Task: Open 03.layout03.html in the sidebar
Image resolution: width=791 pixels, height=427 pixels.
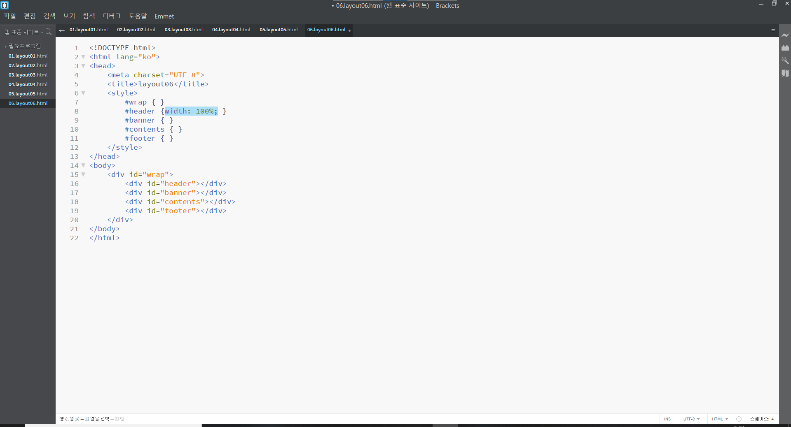Action: pyautogui.click(x=28, y=75)
